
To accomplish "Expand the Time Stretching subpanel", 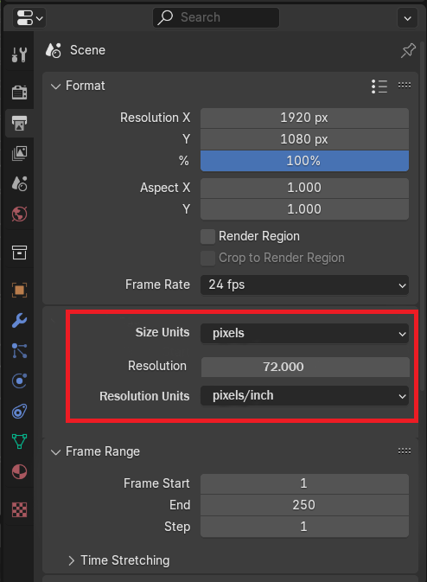I will (71, 560).
